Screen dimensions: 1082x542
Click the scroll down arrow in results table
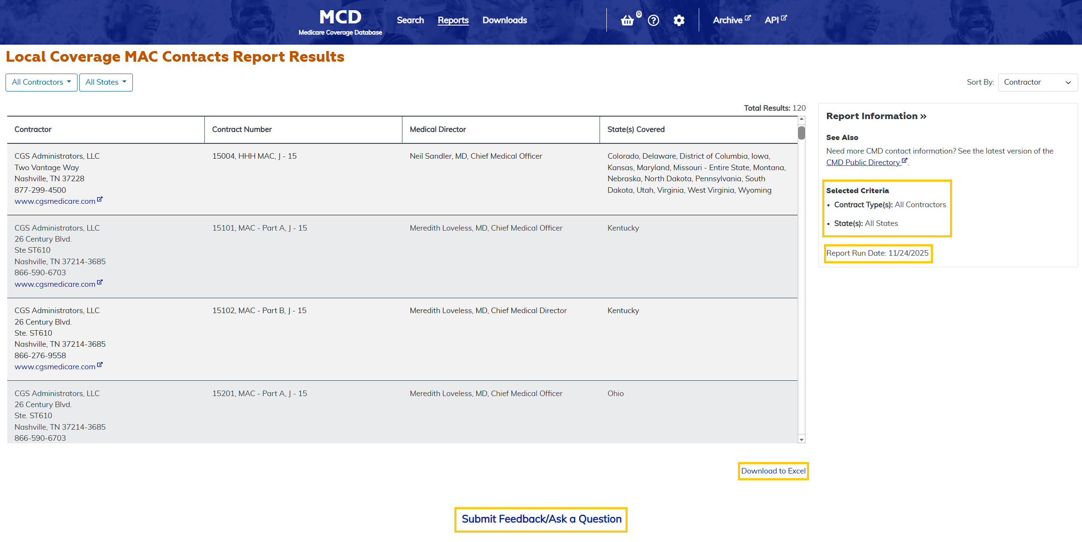801,439
